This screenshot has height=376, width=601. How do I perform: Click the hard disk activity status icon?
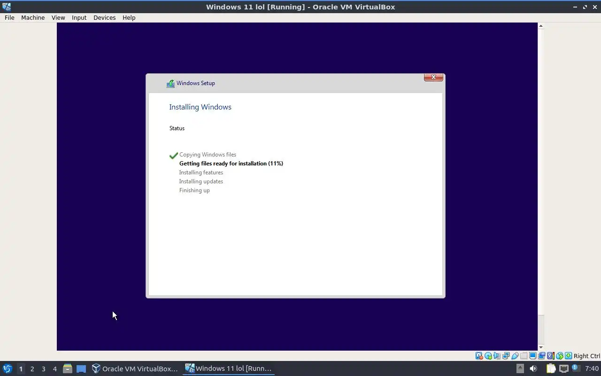pos(479,356)
